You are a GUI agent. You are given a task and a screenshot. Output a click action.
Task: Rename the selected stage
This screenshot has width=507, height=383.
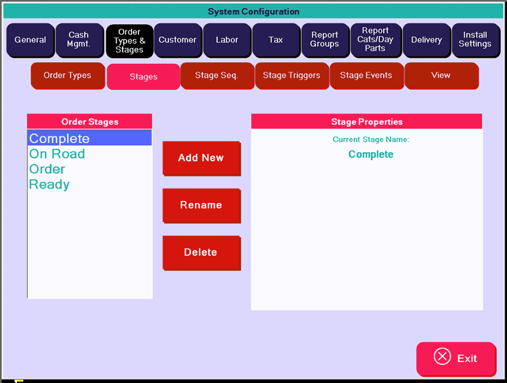[201, 205]
